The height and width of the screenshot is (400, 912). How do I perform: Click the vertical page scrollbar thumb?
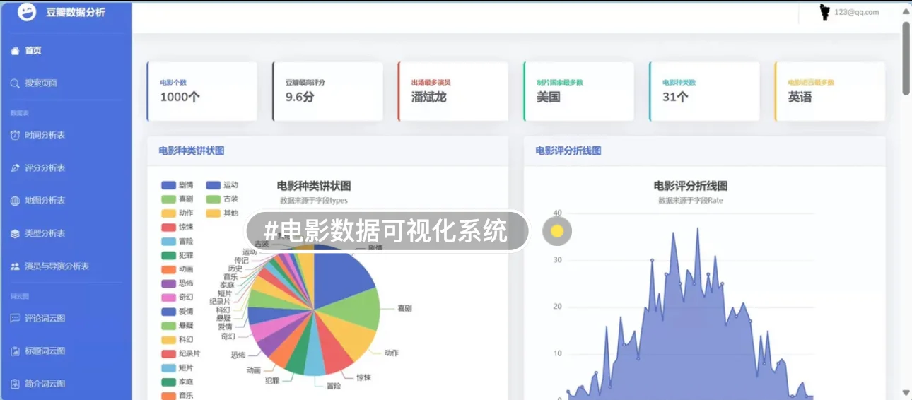[x=906, y=58]
